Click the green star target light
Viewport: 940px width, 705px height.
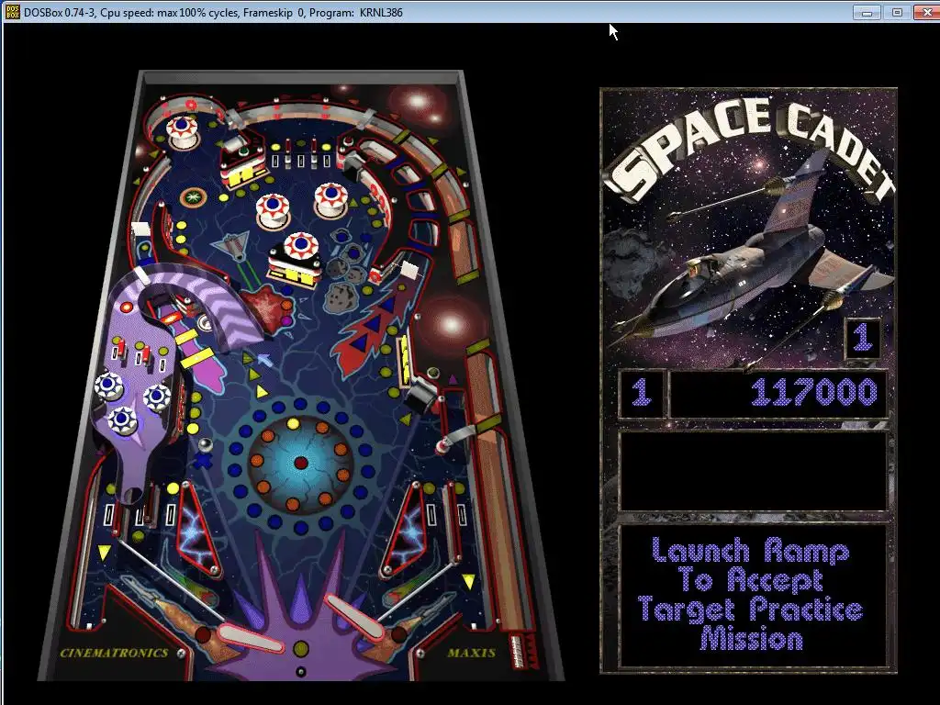click(x=194, y=196)
